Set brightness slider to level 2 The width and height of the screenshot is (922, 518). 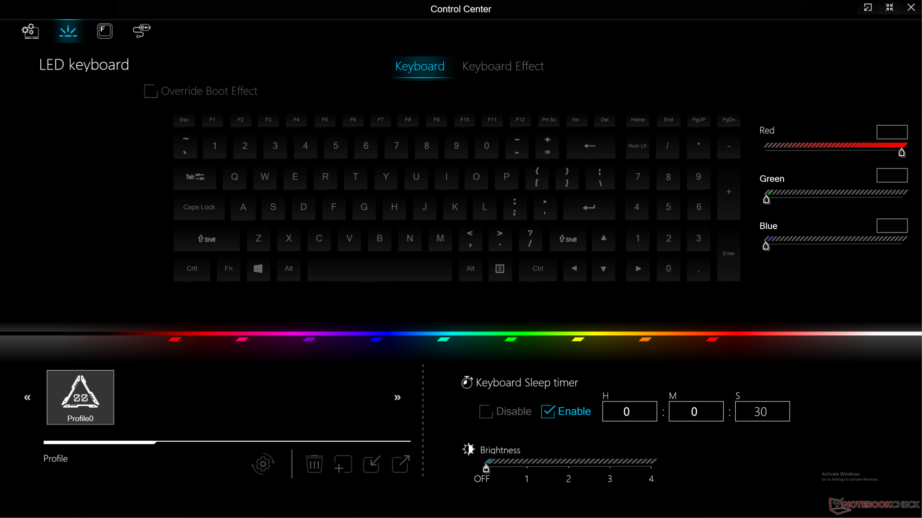click(569, 463)
